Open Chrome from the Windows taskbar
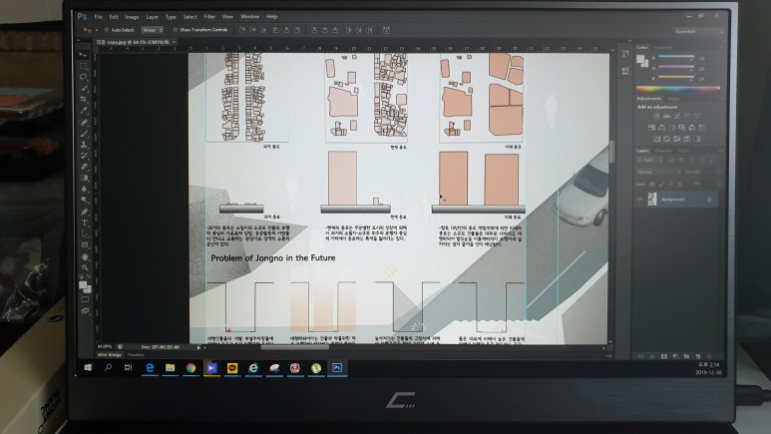Viewport: 771px width, 434px height. point(190,368)
